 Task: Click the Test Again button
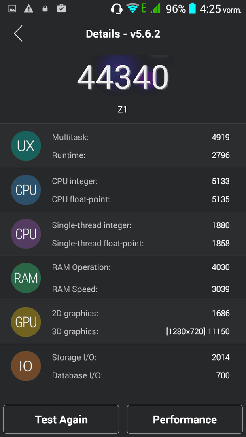click(61, 419)
